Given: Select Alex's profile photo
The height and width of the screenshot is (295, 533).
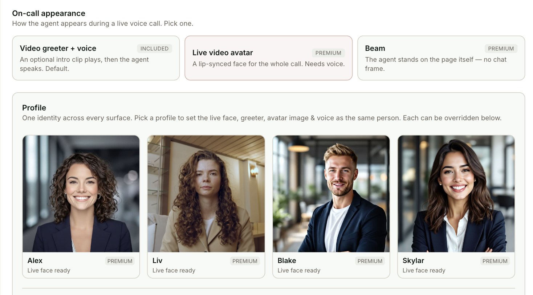Looking at the screenshot, I should 81,194.
